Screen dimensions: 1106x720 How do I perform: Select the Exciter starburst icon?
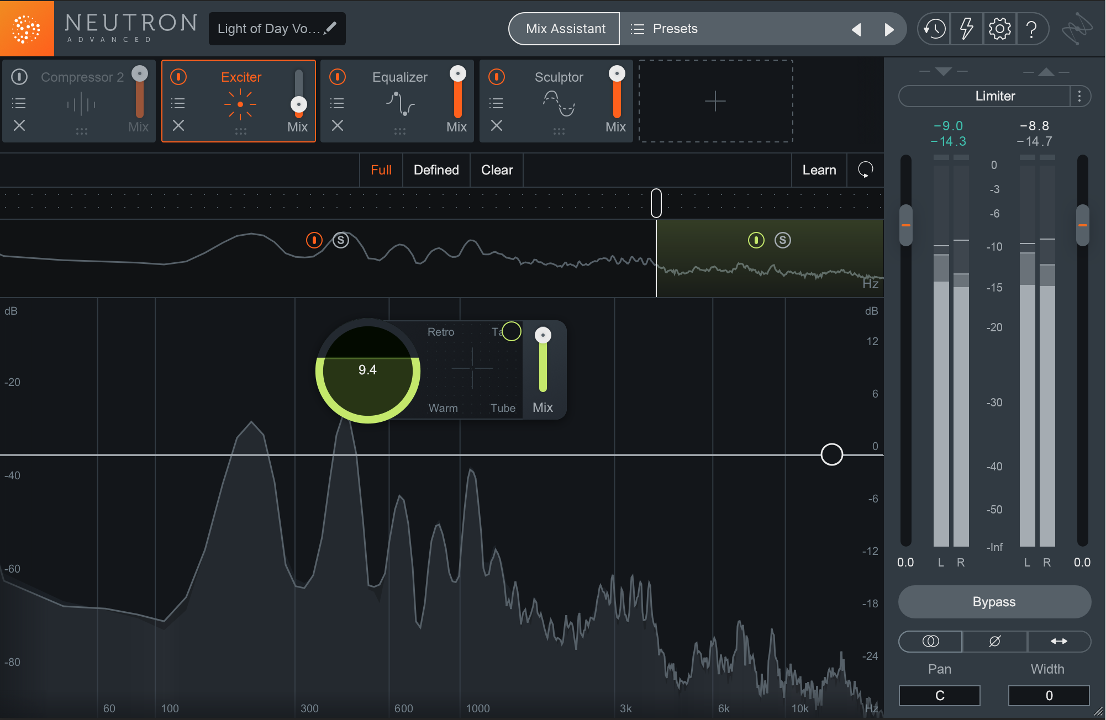coord(240,104)
